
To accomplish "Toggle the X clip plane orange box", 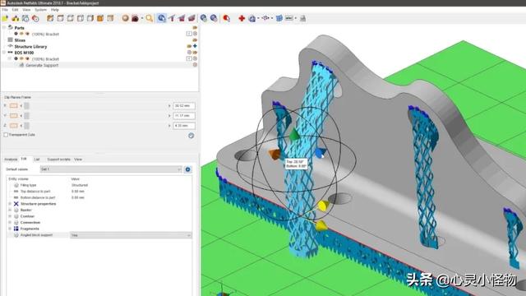I will (x=14, y=106).
